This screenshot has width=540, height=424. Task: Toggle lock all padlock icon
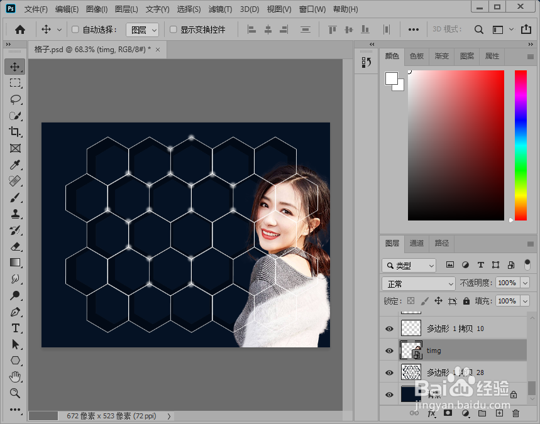pos(466,301)
